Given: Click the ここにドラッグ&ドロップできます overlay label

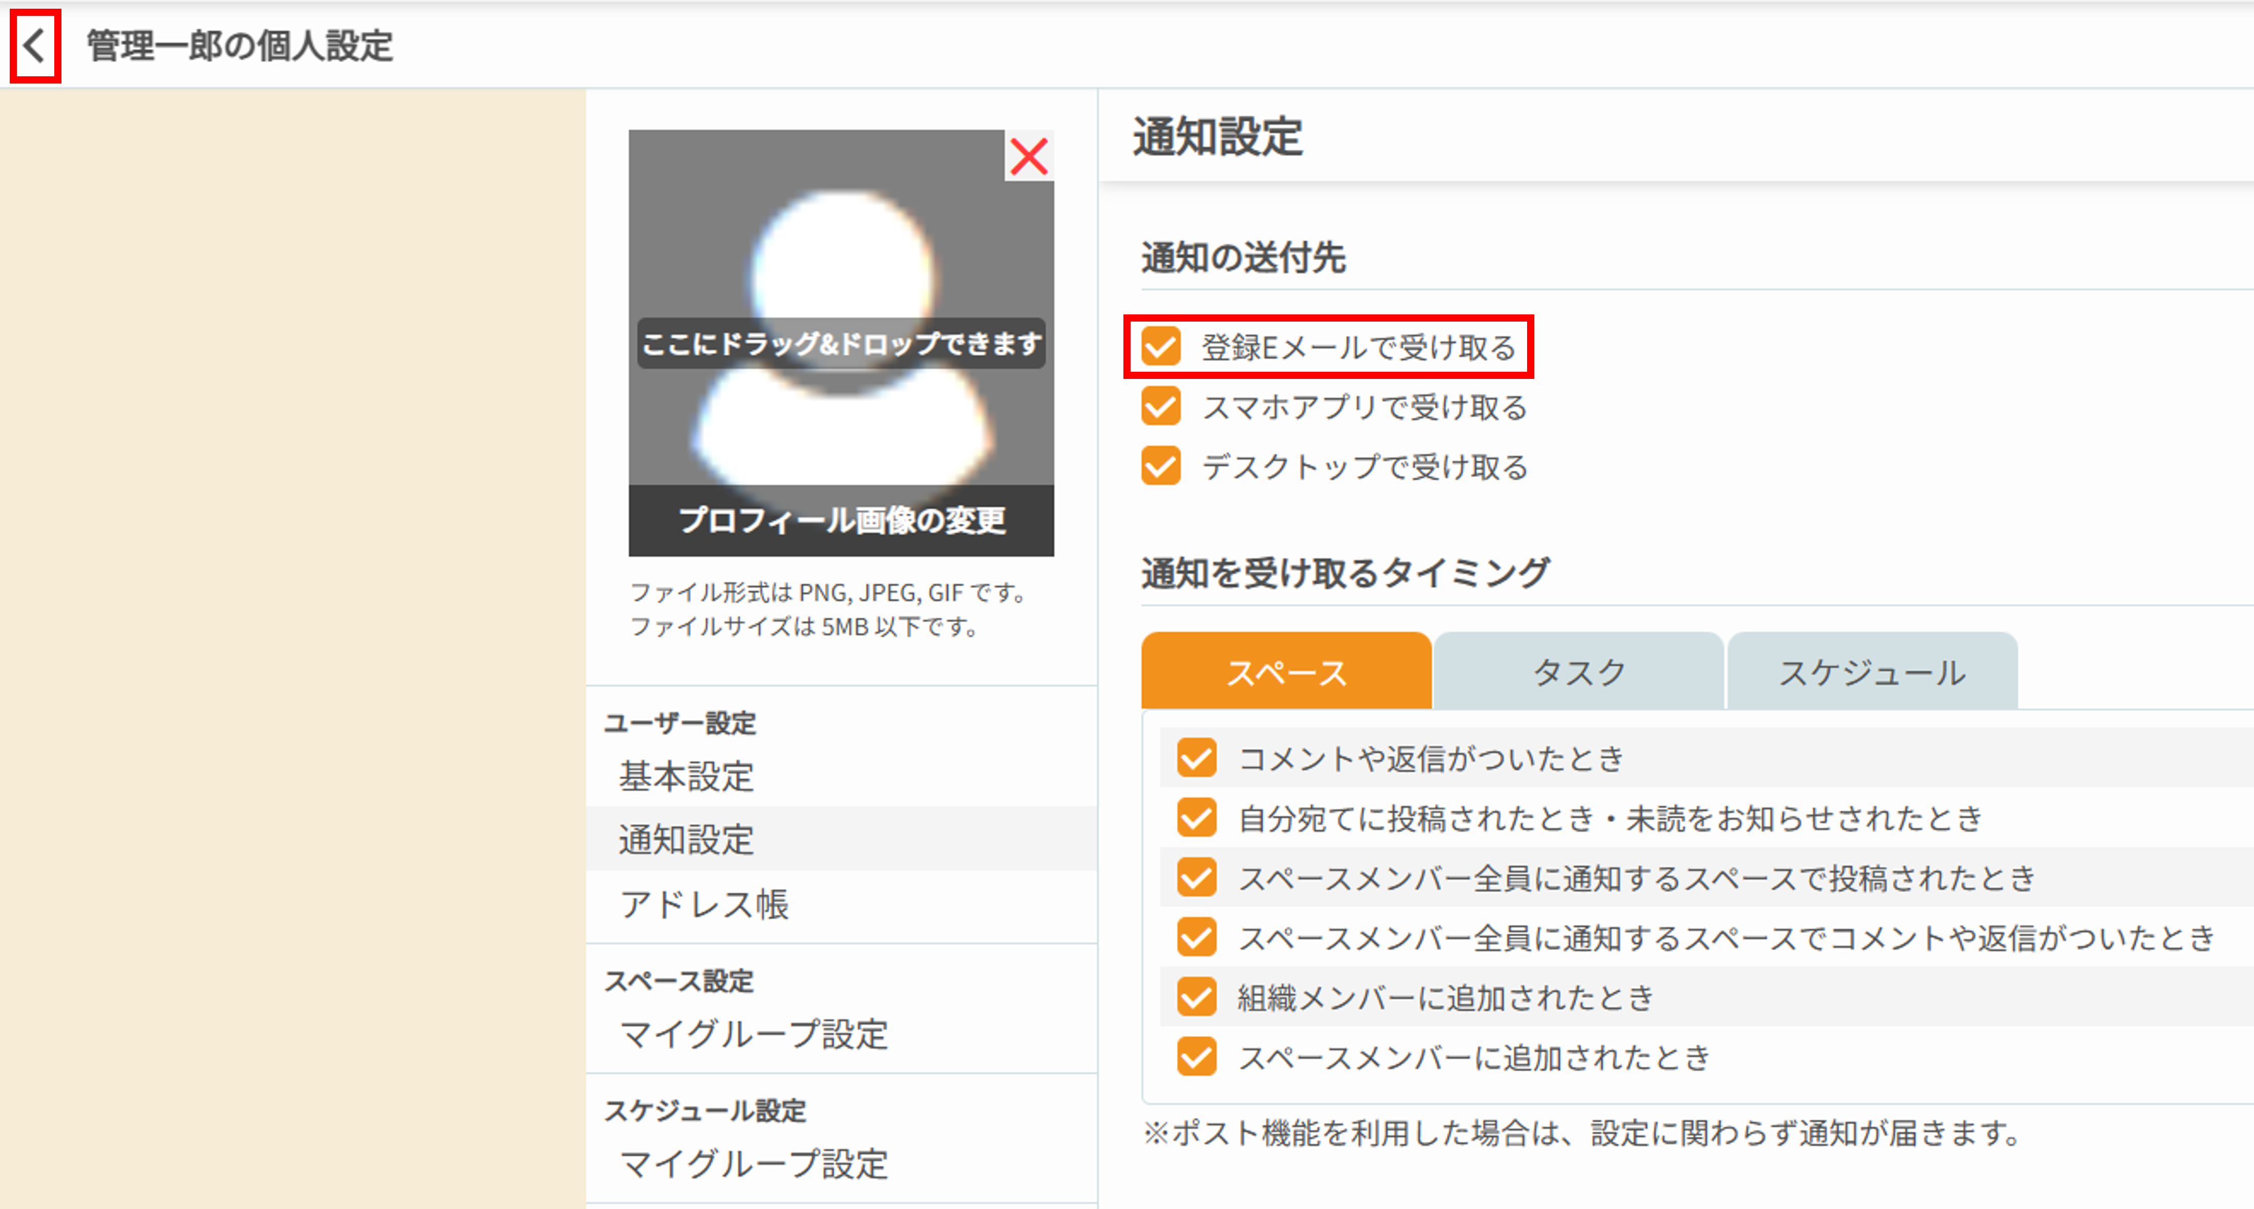Looking at the screenshot, I should (x=841, y=343).
